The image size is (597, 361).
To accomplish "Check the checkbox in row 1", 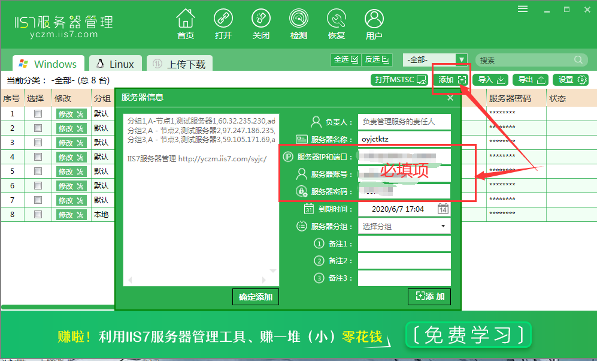I will [38, 113].
